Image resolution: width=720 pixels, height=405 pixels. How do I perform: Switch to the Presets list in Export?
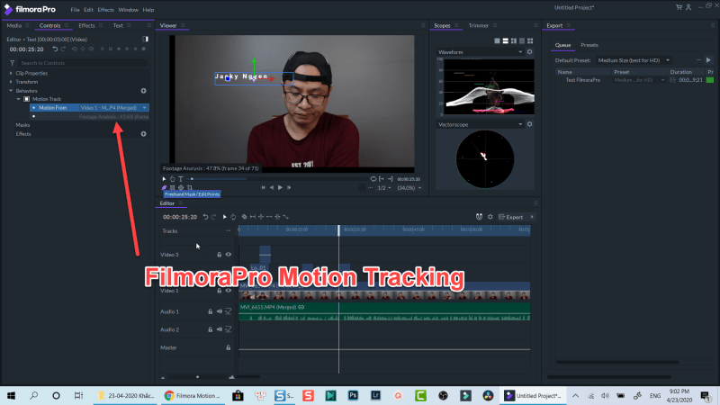(x=589, y=44)
